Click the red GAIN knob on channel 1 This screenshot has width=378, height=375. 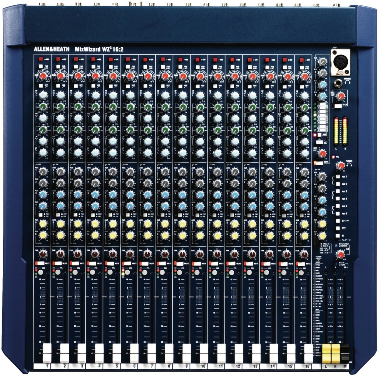[x=43, y=76]
